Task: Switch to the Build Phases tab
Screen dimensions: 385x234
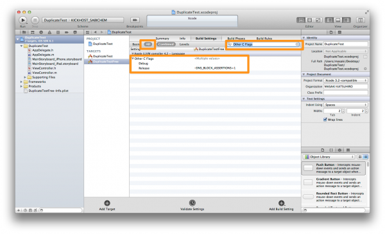Action: coord(236,39)
